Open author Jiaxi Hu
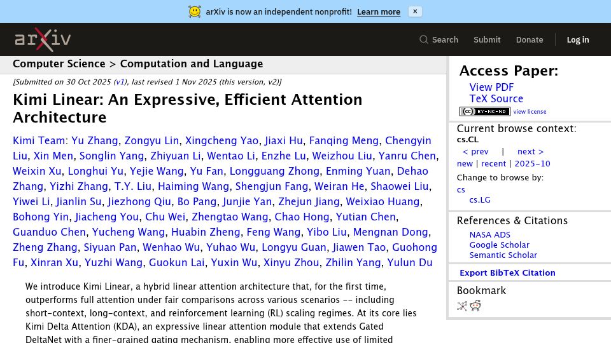 coord(284,140)
